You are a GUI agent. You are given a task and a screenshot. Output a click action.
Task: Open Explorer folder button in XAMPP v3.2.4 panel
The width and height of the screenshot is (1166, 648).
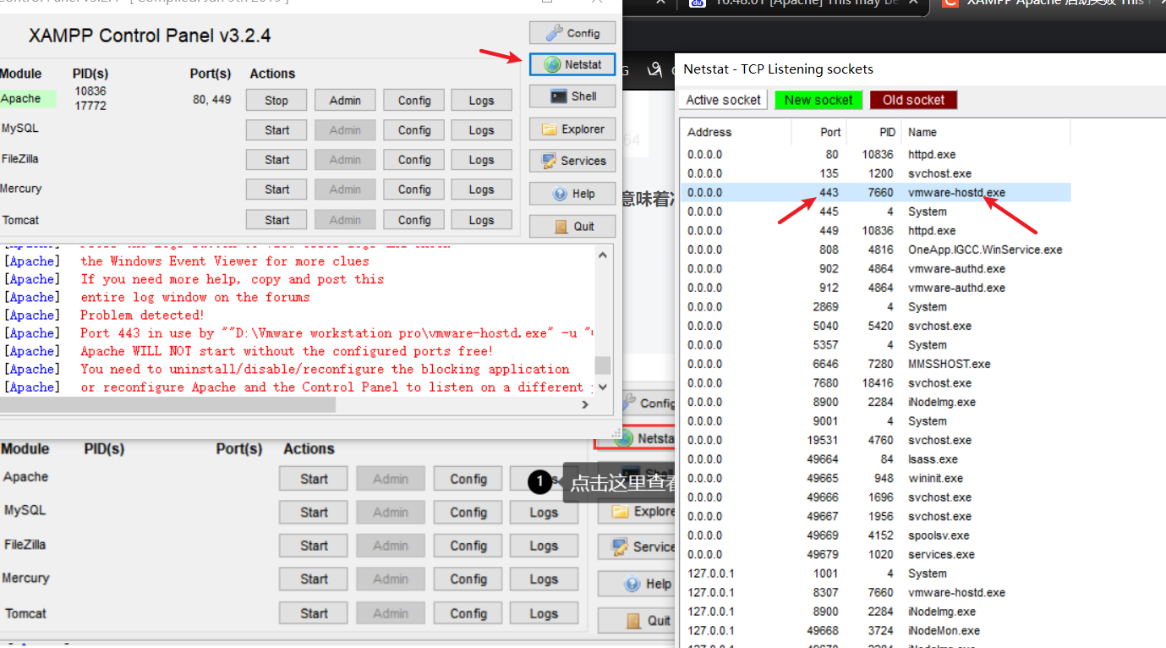point(572,129)
